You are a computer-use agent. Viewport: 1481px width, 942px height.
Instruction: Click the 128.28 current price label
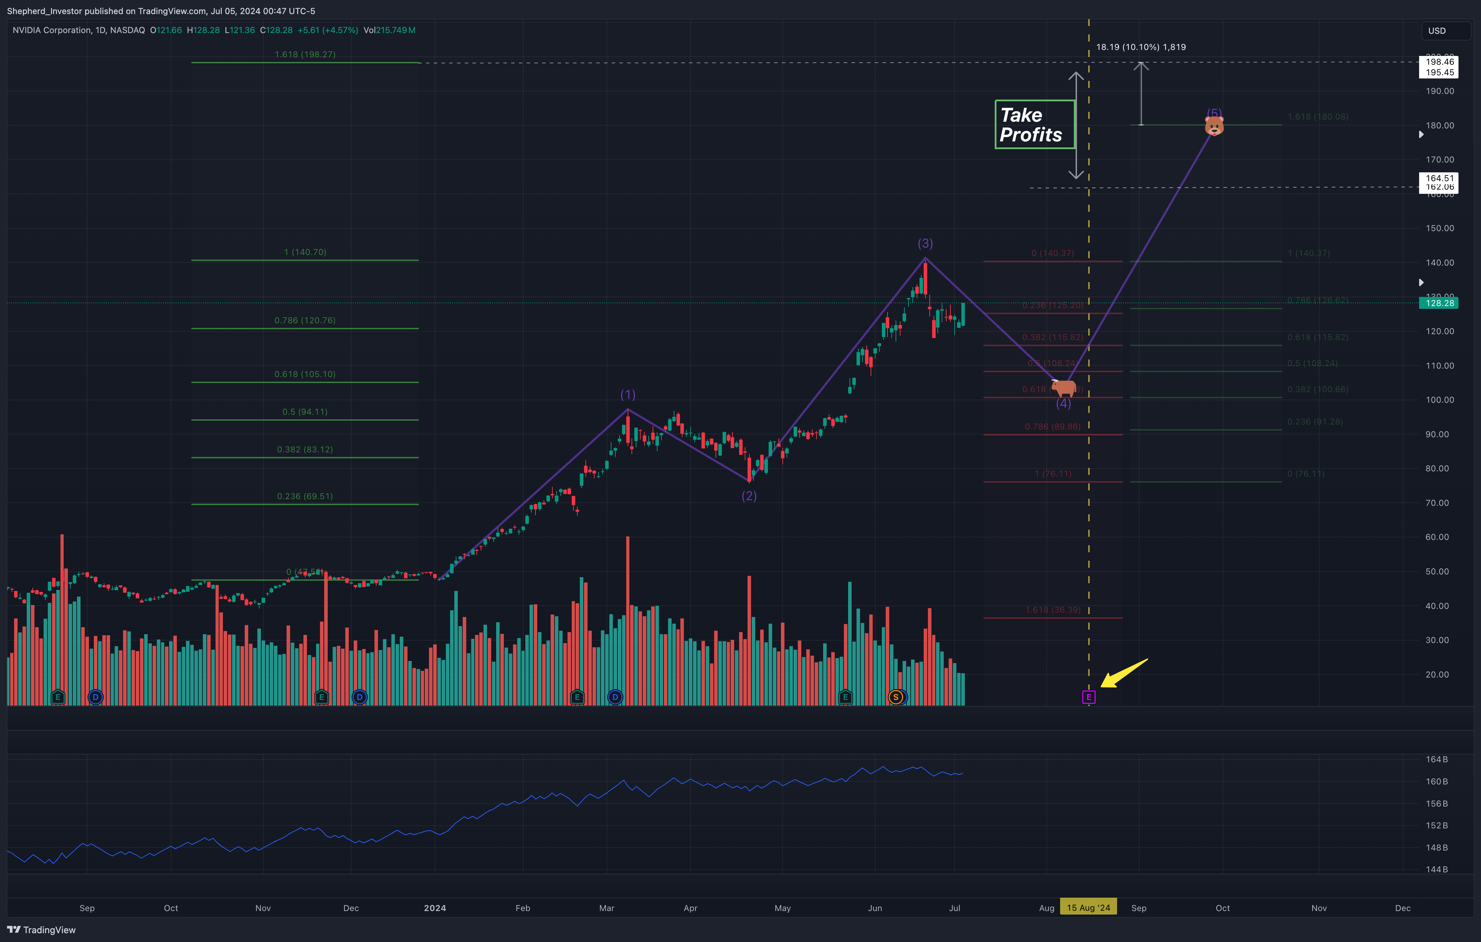1438,303
